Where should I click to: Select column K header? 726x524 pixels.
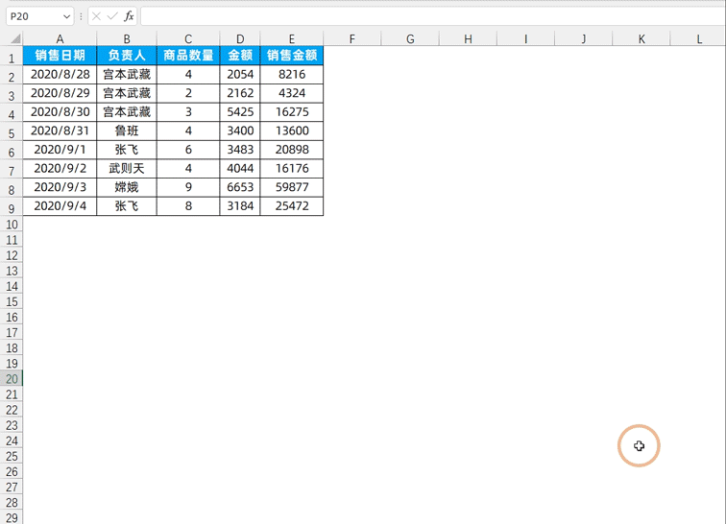tap(641, 39)
